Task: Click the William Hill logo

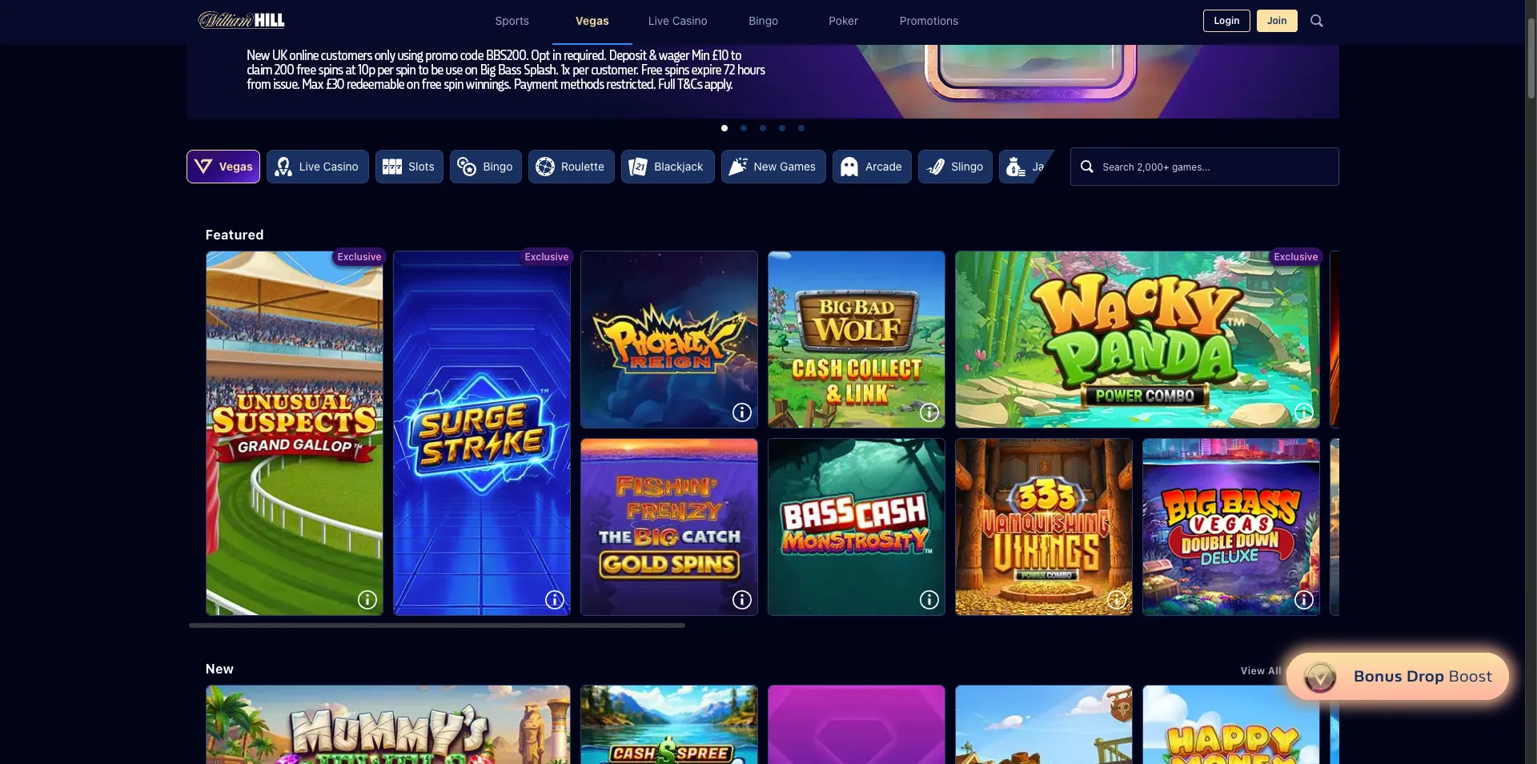Action: [x=240, y=20]
